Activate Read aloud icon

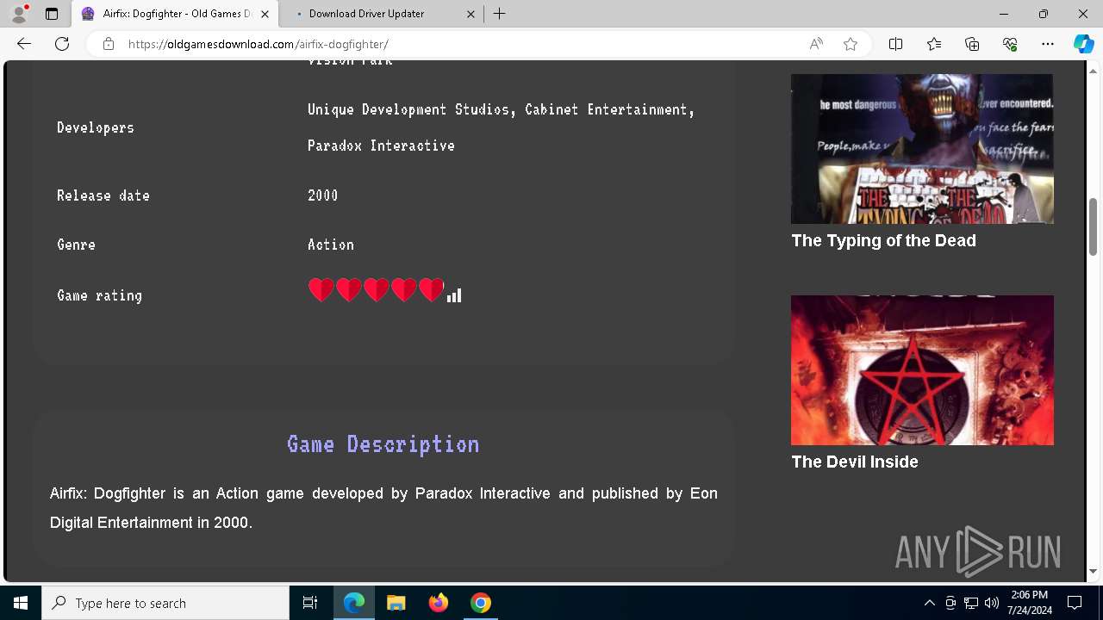[x=816, y=44]
